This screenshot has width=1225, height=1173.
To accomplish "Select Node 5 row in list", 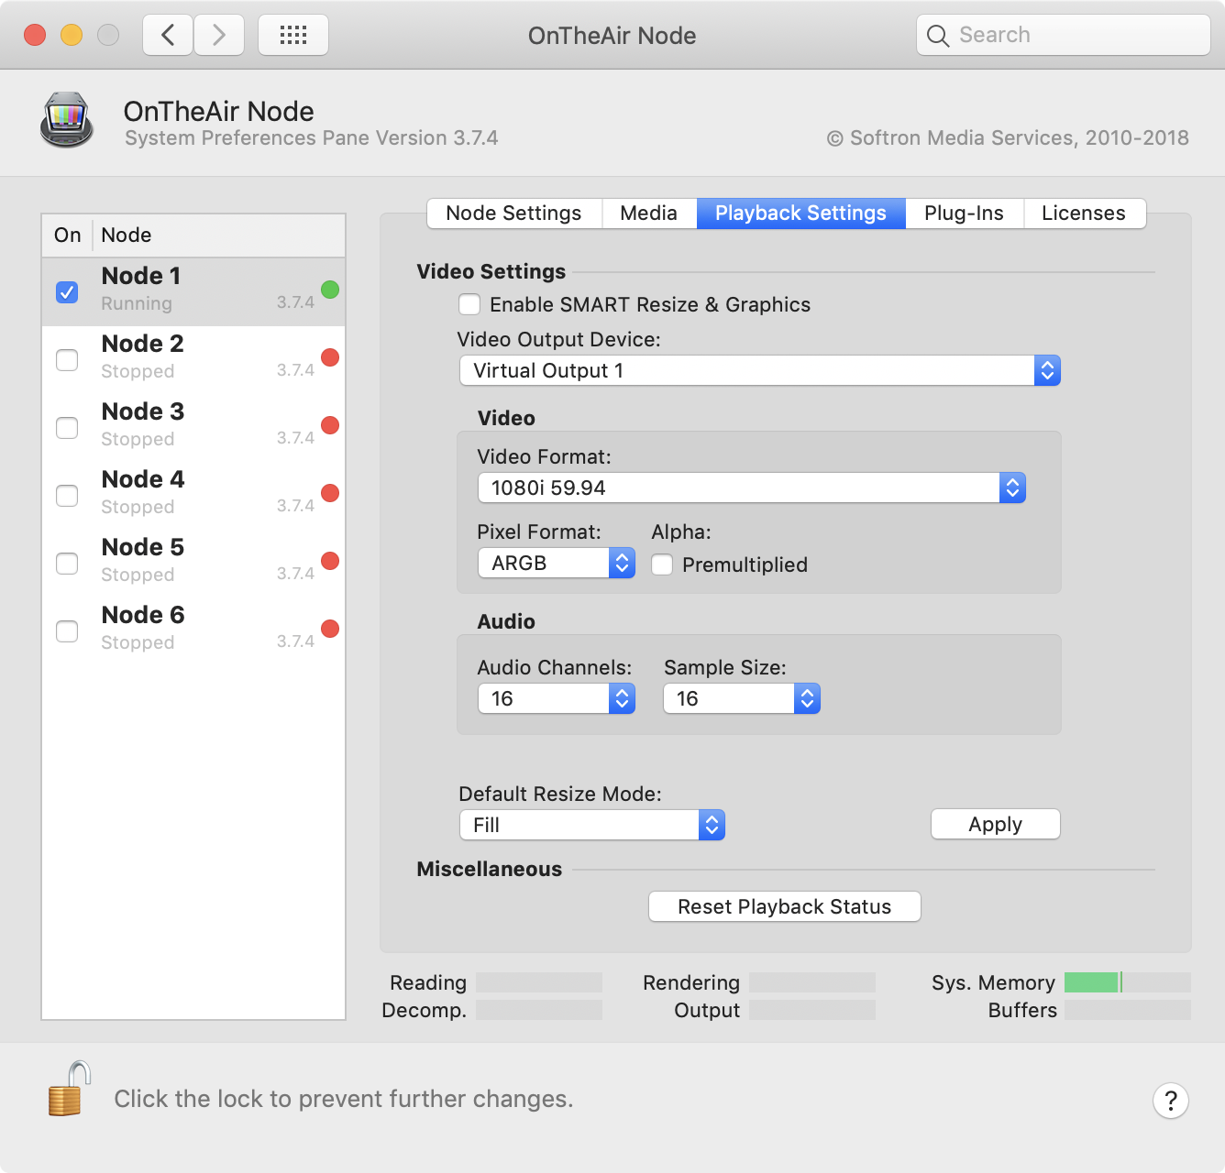I will coord(193,564).
